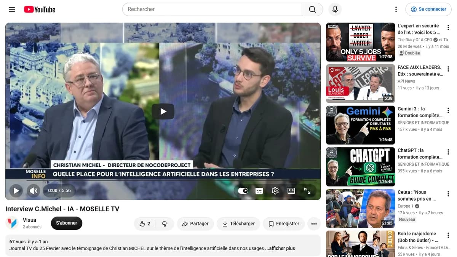Open Gemini 3 : la formation complète title

(420, 112)
